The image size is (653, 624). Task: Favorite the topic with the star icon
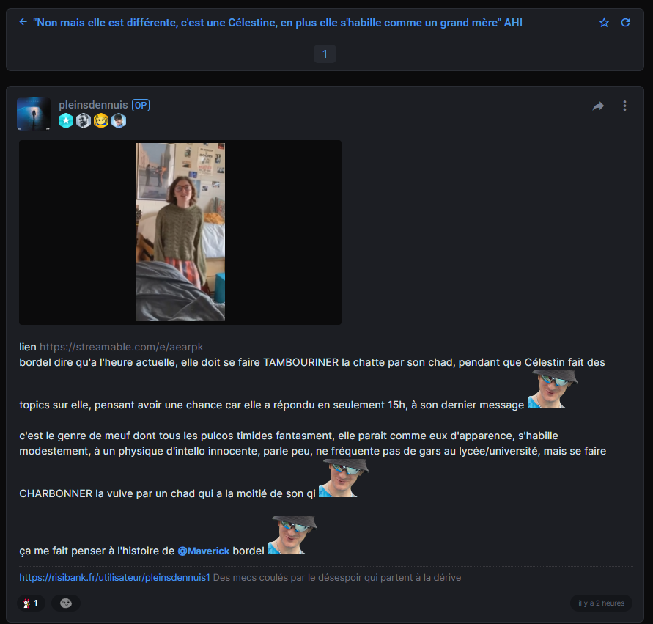(x=604, y=23)
